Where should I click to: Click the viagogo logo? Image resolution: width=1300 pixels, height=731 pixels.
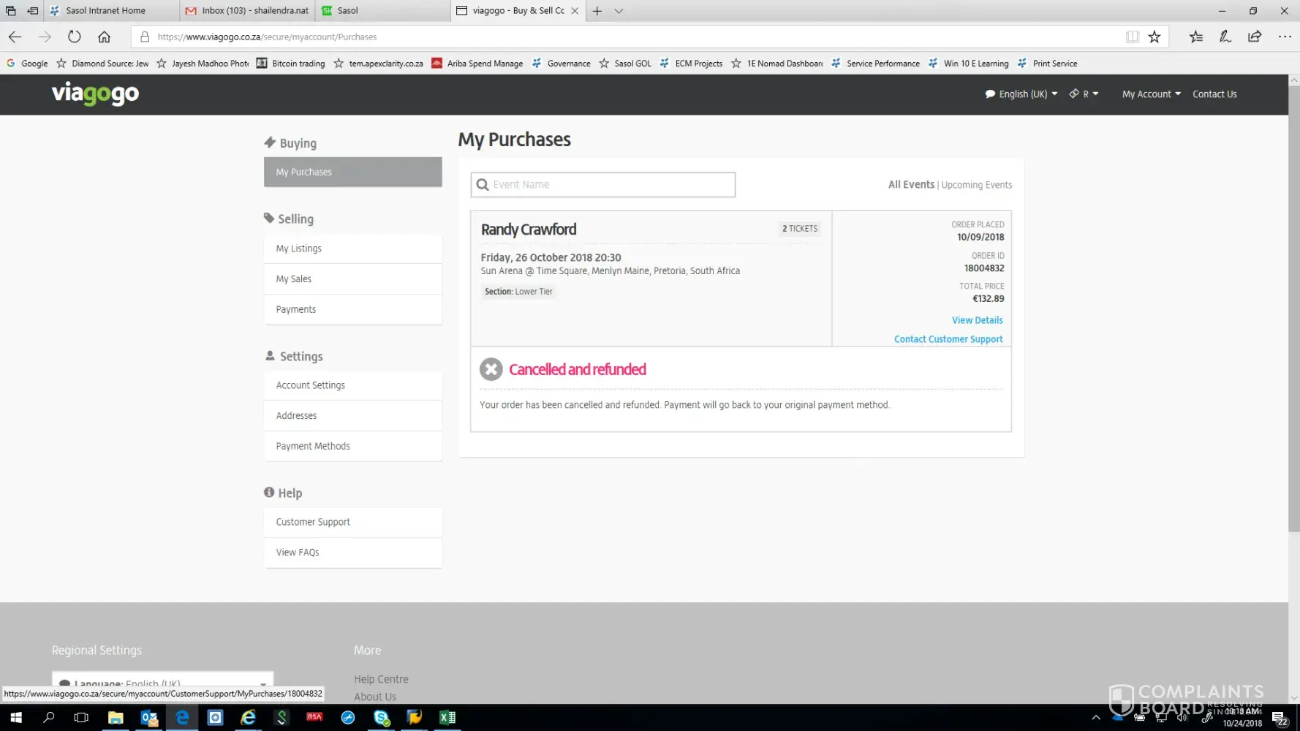(95, 94)
